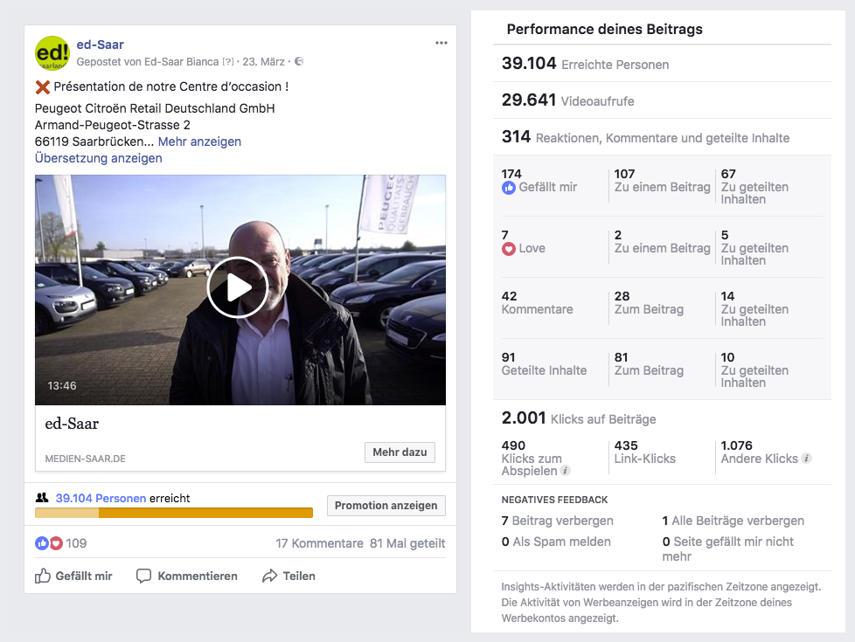Click the red Love heart icon in stats
Screen dimensions: 855x642
tap(508, 249)
